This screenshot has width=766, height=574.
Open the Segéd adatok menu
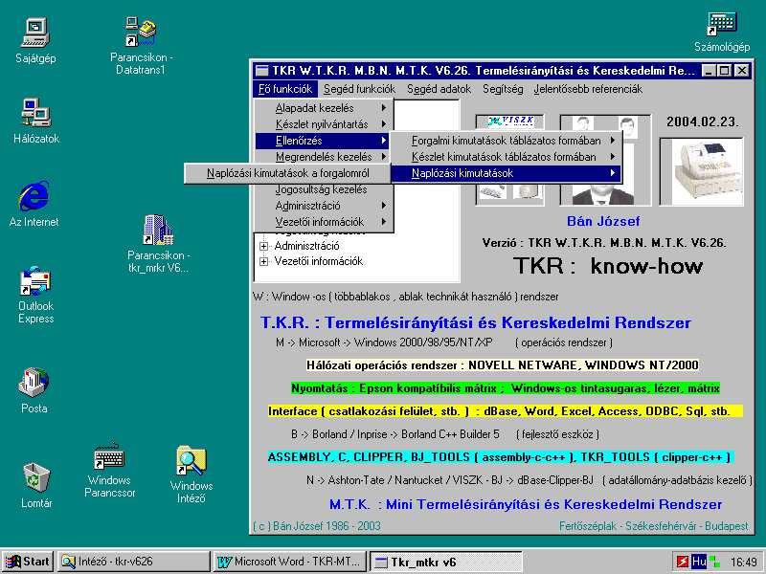tap(439, 89)
